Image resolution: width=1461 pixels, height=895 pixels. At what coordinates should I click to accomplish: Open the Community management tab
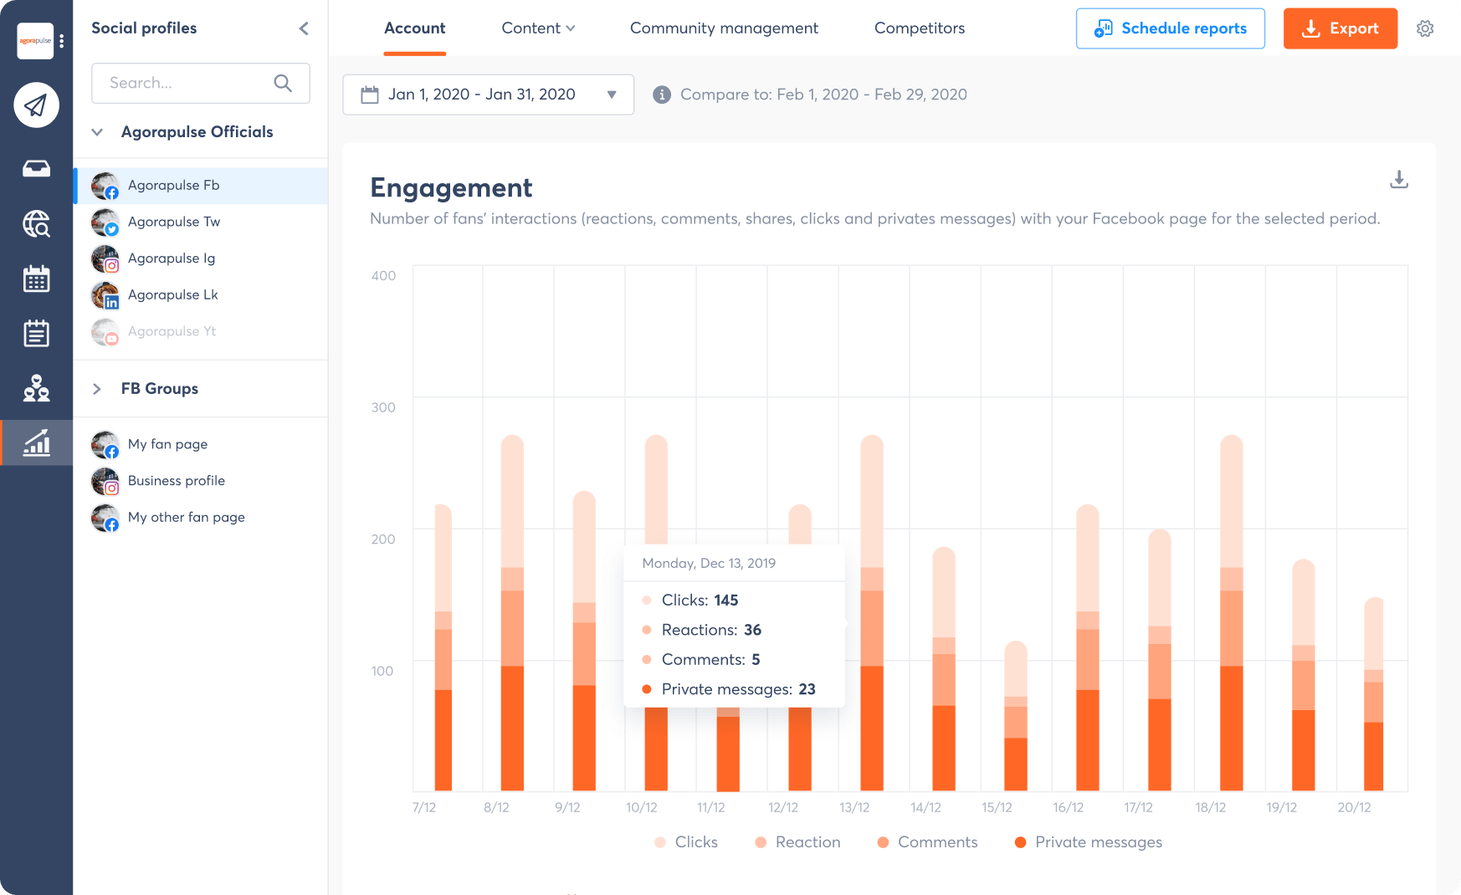tap(724, 28)
